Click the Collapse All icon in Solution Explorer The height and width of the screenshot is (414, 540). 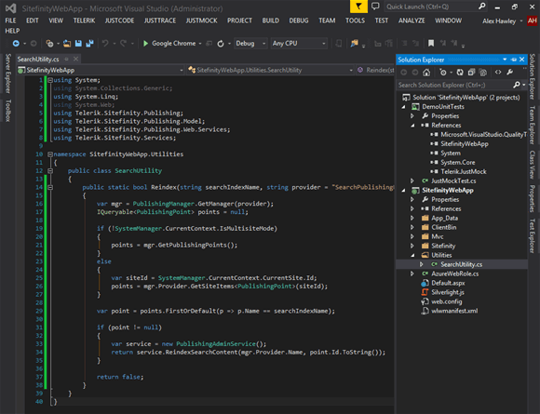(471, 73)
